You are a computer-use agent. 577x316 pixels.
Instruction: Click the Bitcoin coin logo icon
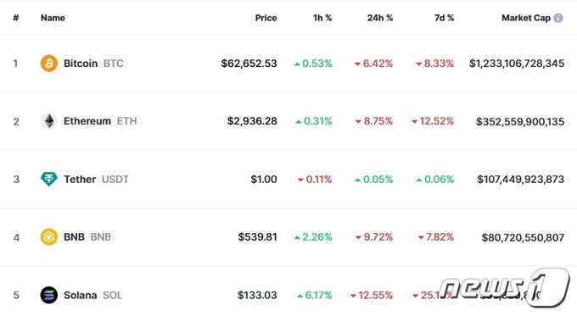click(49, 64)
